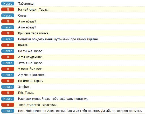145x114 pixels.
Task: Click the Я badge beside 'Твоё отчество Тарасович'
Action: [x=8, y=105]
